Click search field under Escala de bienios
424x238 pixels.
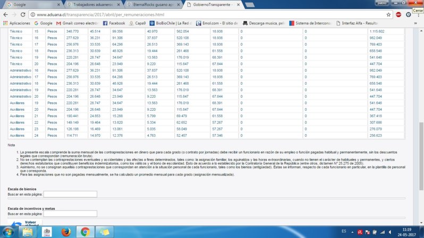(70, 194)
